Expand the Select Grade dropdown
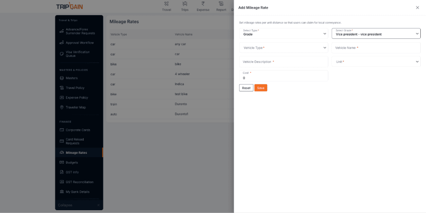Viewport: 426px width, 213px height. (x=376, y=34)
